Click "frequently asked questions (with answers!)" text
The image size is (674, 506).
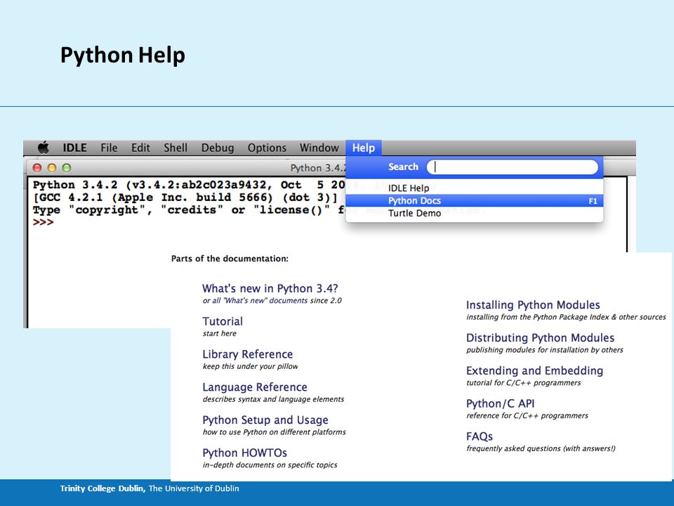coord(541,448)
